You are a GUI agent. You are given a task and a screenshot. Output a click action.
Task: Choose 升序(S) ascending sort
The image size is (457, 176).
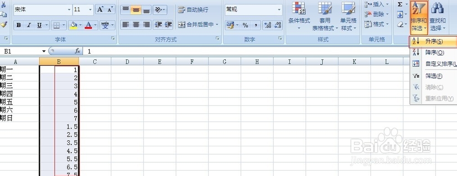pos(433,42)
